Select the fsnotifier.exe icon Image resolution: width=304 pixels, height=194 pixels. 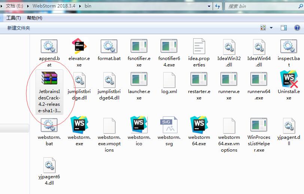pos(139,46)
